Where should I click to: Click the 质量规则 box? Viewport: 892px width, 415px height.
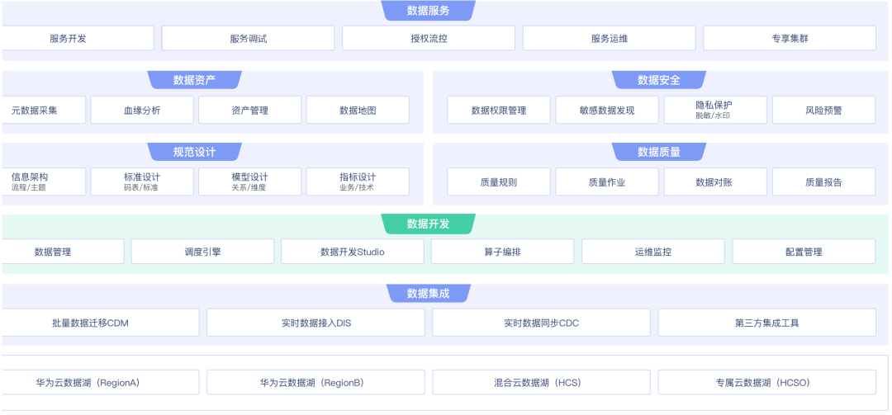[498, 182]
